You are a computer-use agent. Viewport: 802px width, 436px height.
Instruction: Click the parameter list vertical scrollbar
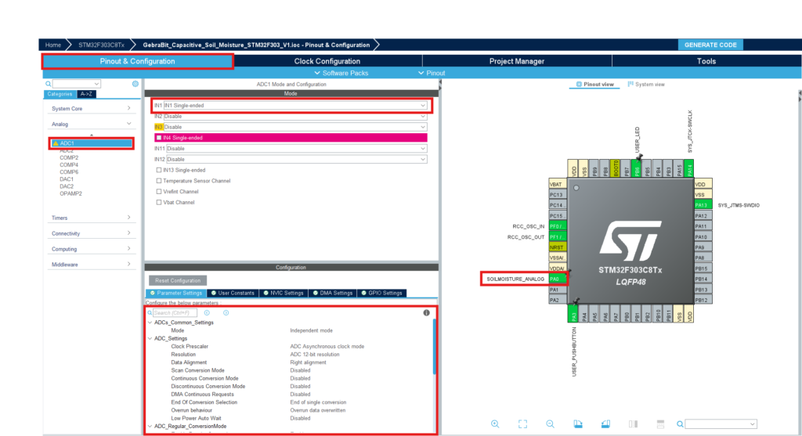pyautogui.click(x=435, y=347)
